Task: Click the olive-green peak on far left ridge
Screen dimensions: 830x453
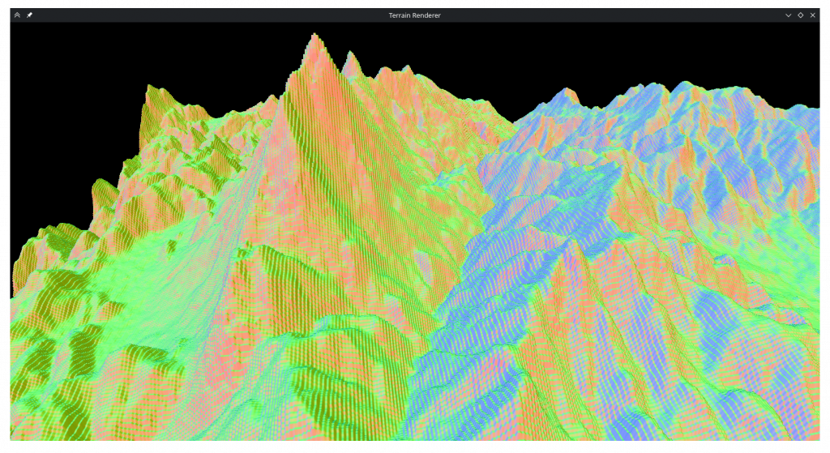Action: (150, 91)
